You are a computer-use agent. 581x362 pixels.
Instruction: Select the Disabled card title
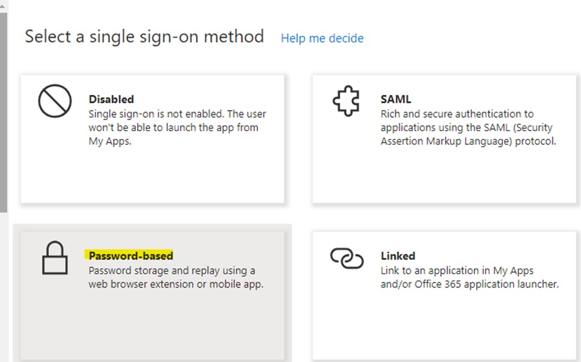tap(111, 99)
